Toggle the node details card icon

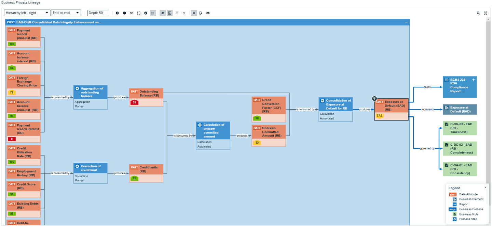click(x=170, y=13)
